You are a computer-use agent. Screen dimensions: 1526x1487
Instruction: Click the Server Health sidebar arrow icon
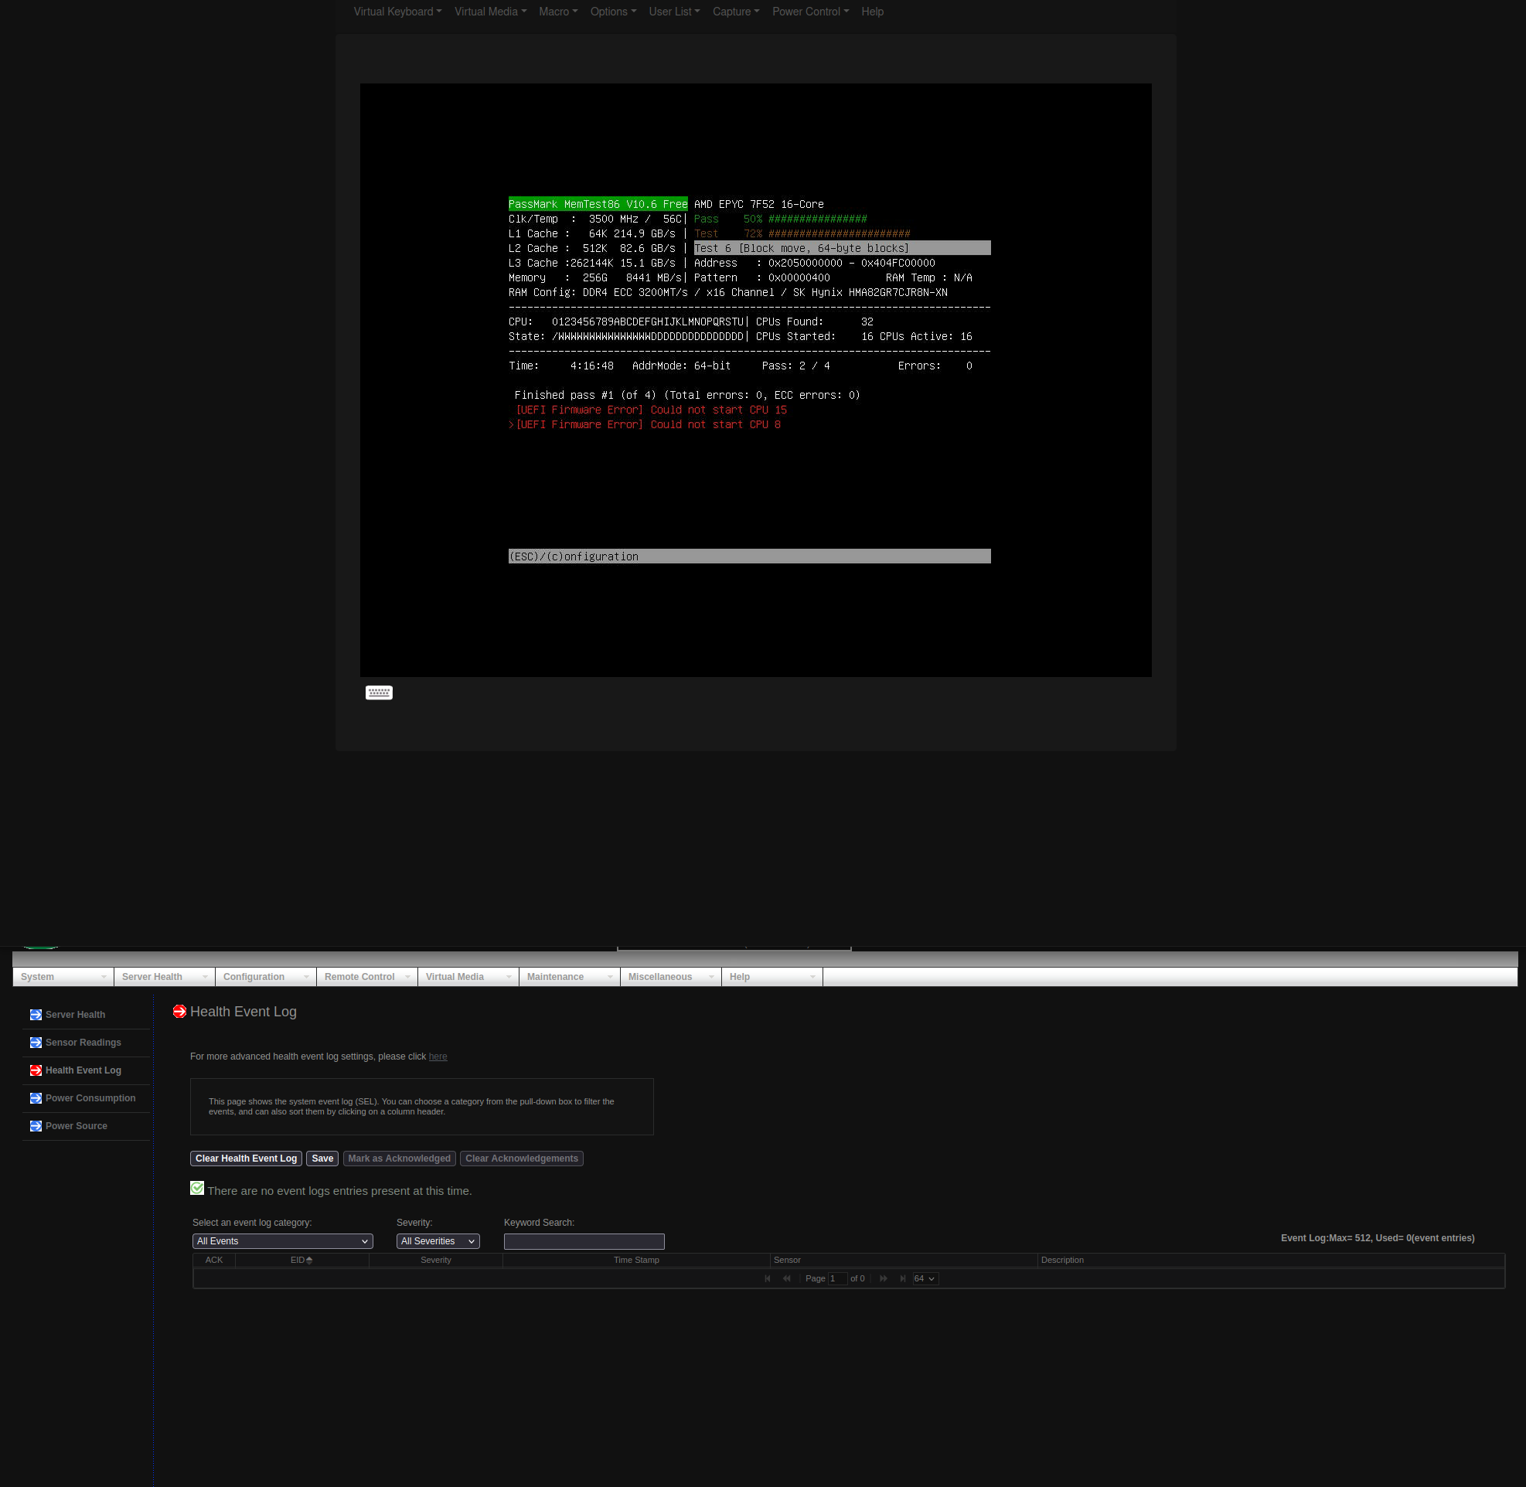(36, 1016)
